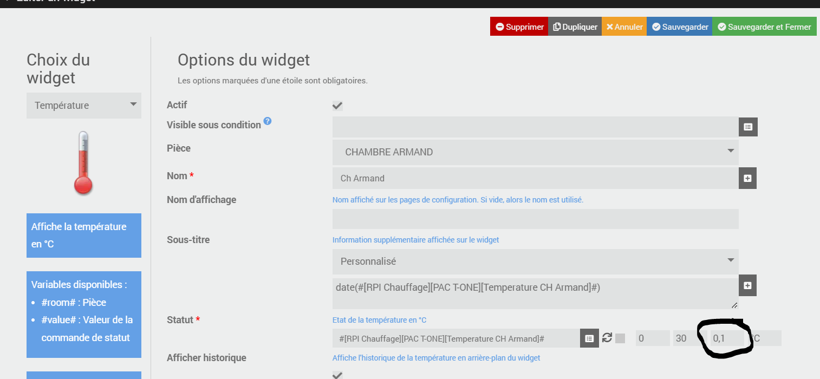This screenshot has height=379, width=820.
Task: Click the custom subtitle text area with the date formula
Action: click(x=535, y=293)
